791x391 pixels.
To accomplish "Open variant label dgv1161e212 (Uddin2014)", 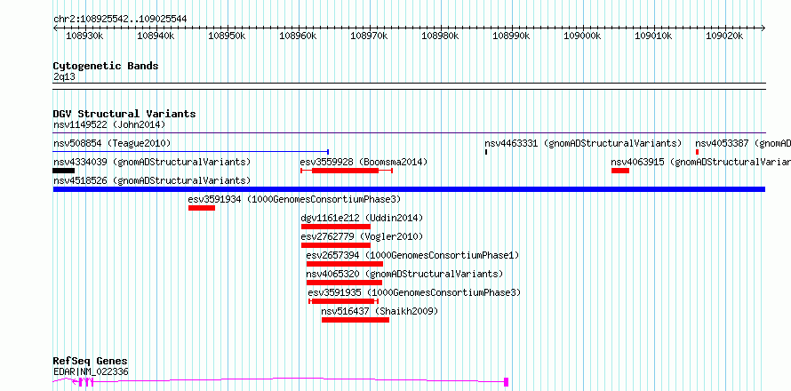I will (362, 218).
